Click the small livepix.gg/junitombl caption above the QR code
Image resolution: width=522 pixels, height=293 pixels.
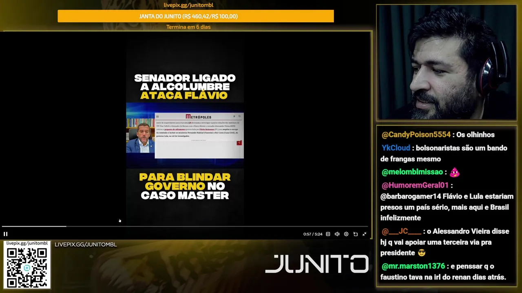(27, 243)
